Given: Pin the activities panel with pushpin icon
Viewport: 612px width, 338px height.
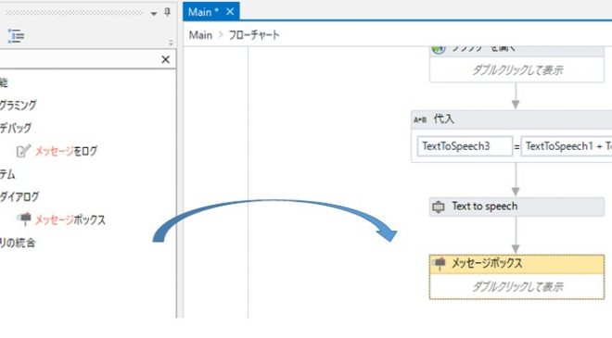Looking at the screenshot, I should pos(167,12).
